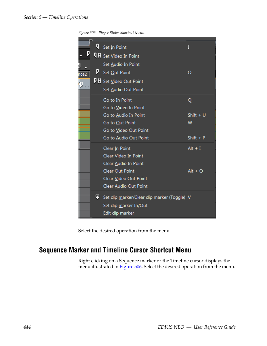Select the sequence tab ending in nce2
The image size is (267, 346).
pos(83,74)
